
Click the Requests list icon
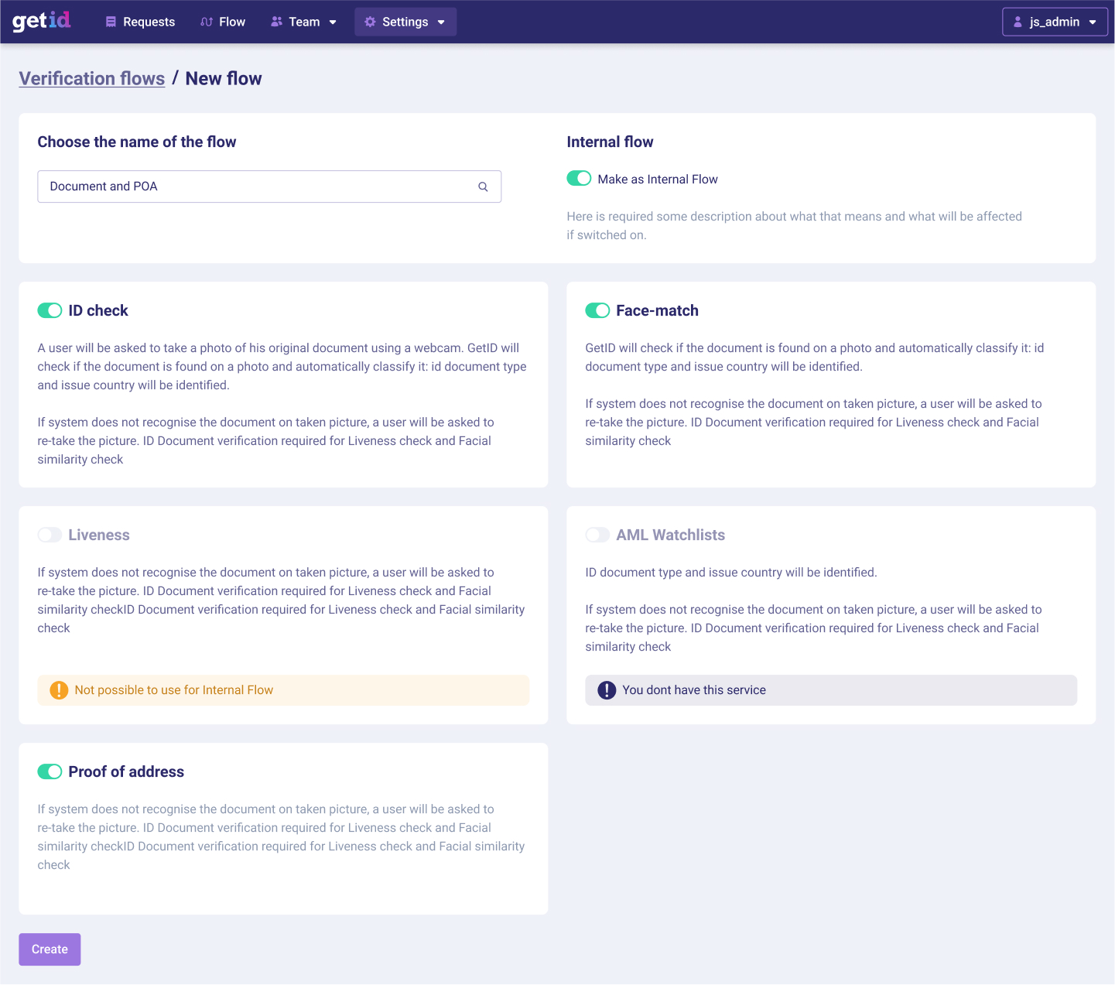[x=111, y=22]
